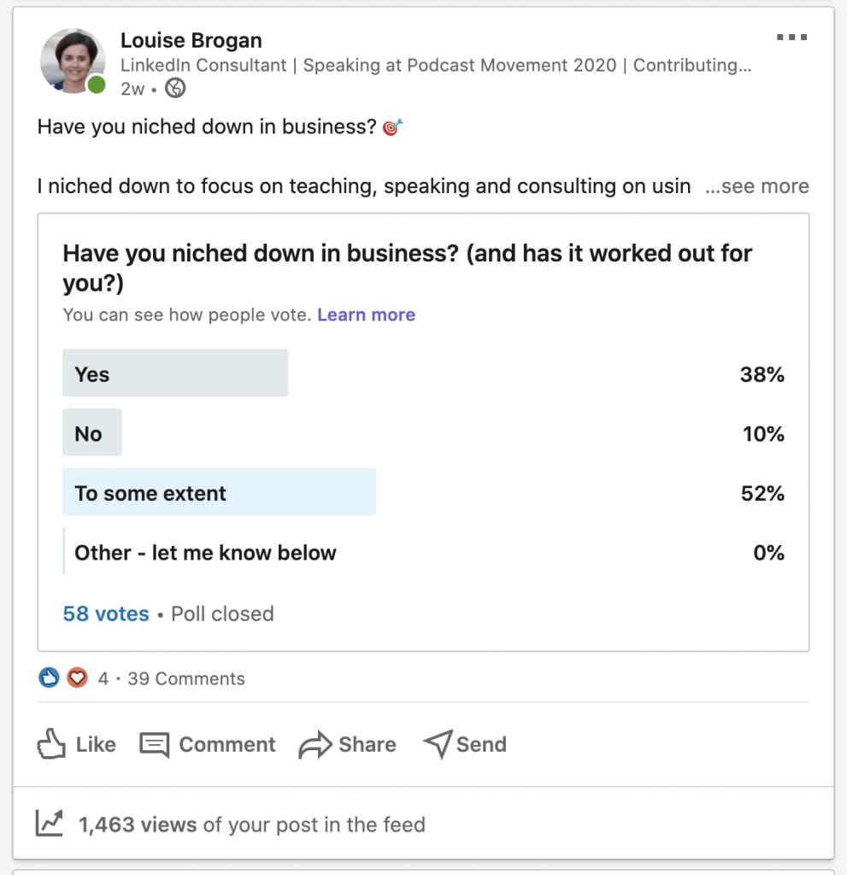Screen dimensions: 847x875
Task: Click the globe post visibility icon
Action: point(174,88)
